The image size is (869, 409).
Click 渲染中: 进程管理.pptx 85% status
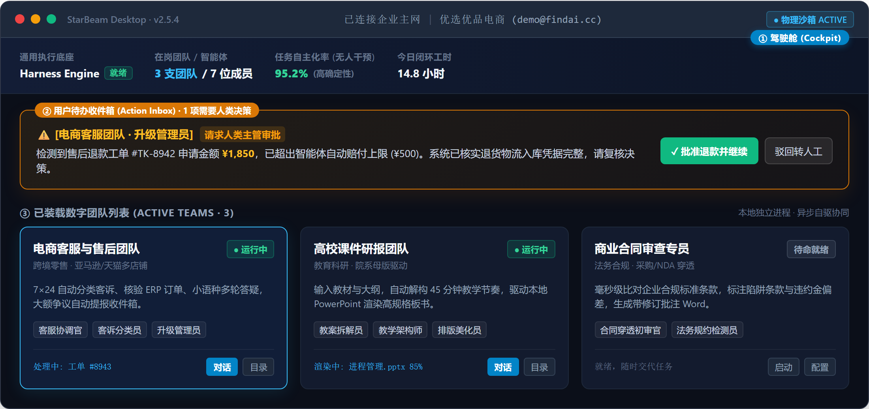coord(368,367)
